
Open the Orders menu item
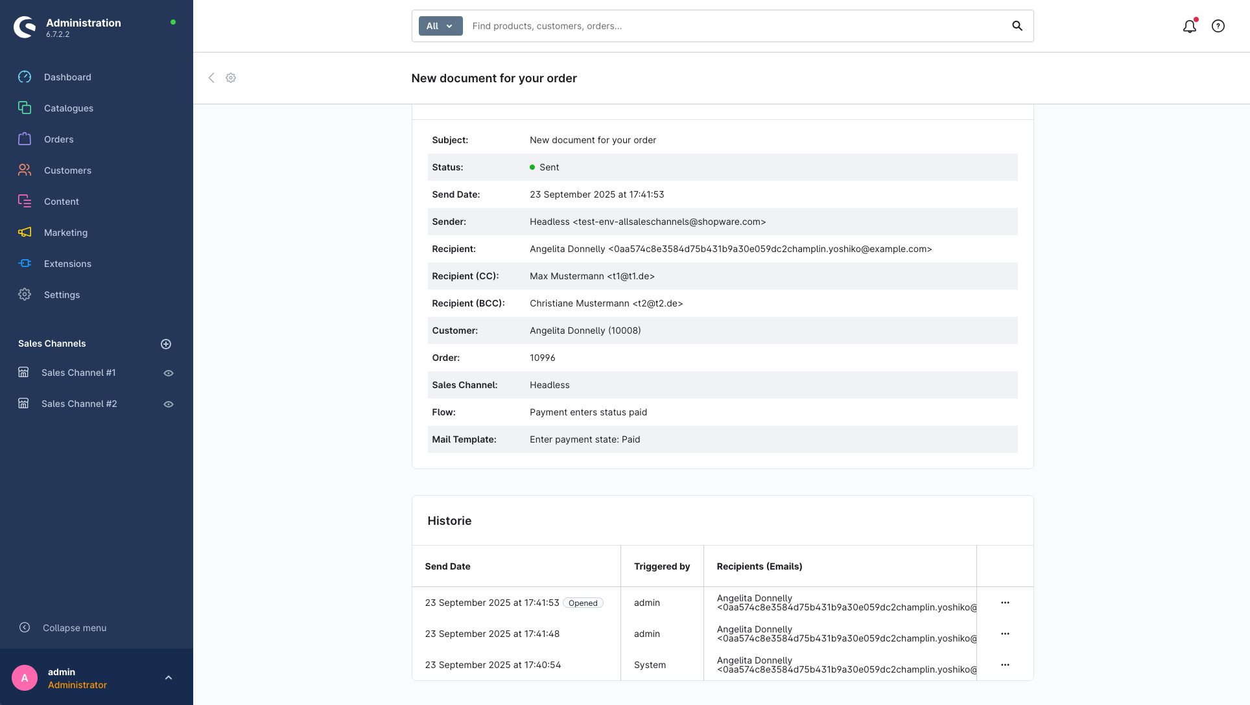click(58, 139)
